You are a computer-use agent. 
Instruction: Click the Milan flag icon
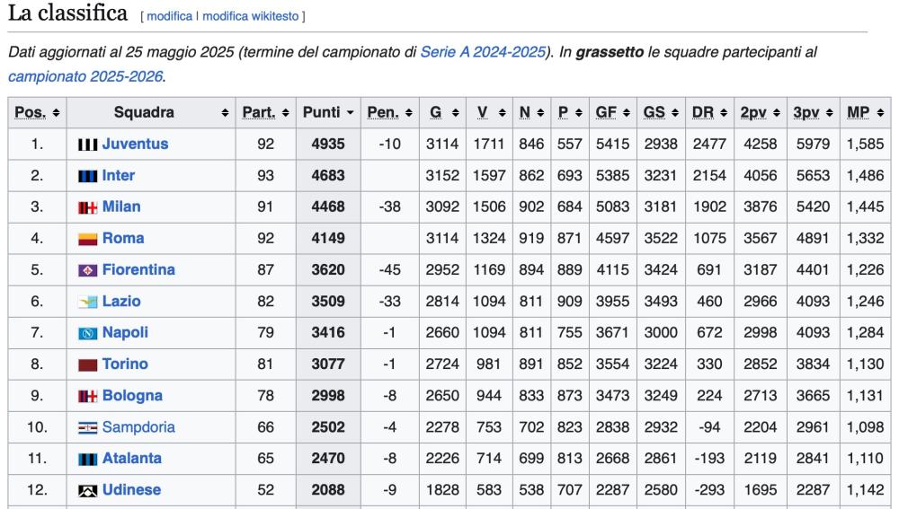(x=87, y=207)
